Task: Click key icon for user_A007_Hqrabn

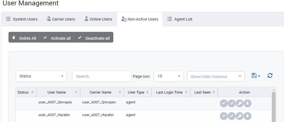Action: click(239, 116)
